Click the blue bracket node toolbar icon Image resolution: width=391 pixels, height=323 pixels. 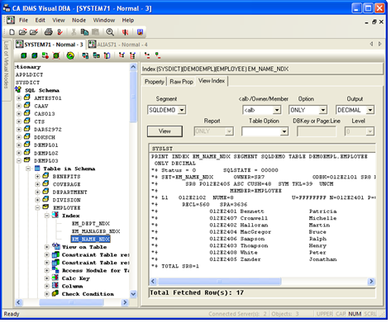point(107,56)
